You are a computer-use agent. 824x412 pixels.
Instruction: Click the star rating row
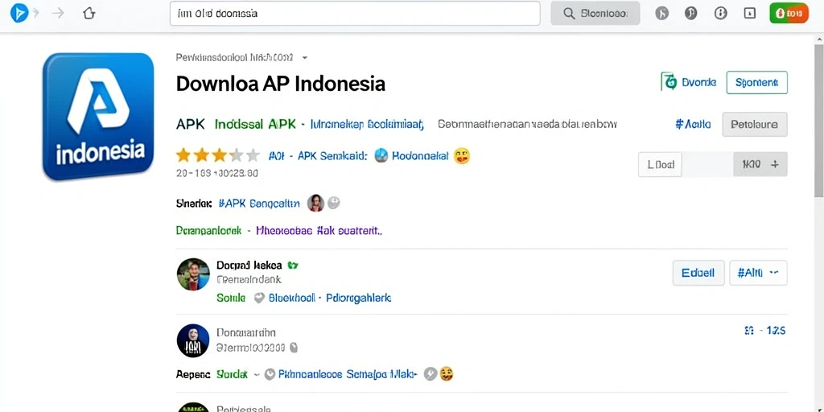click(217, 155)
